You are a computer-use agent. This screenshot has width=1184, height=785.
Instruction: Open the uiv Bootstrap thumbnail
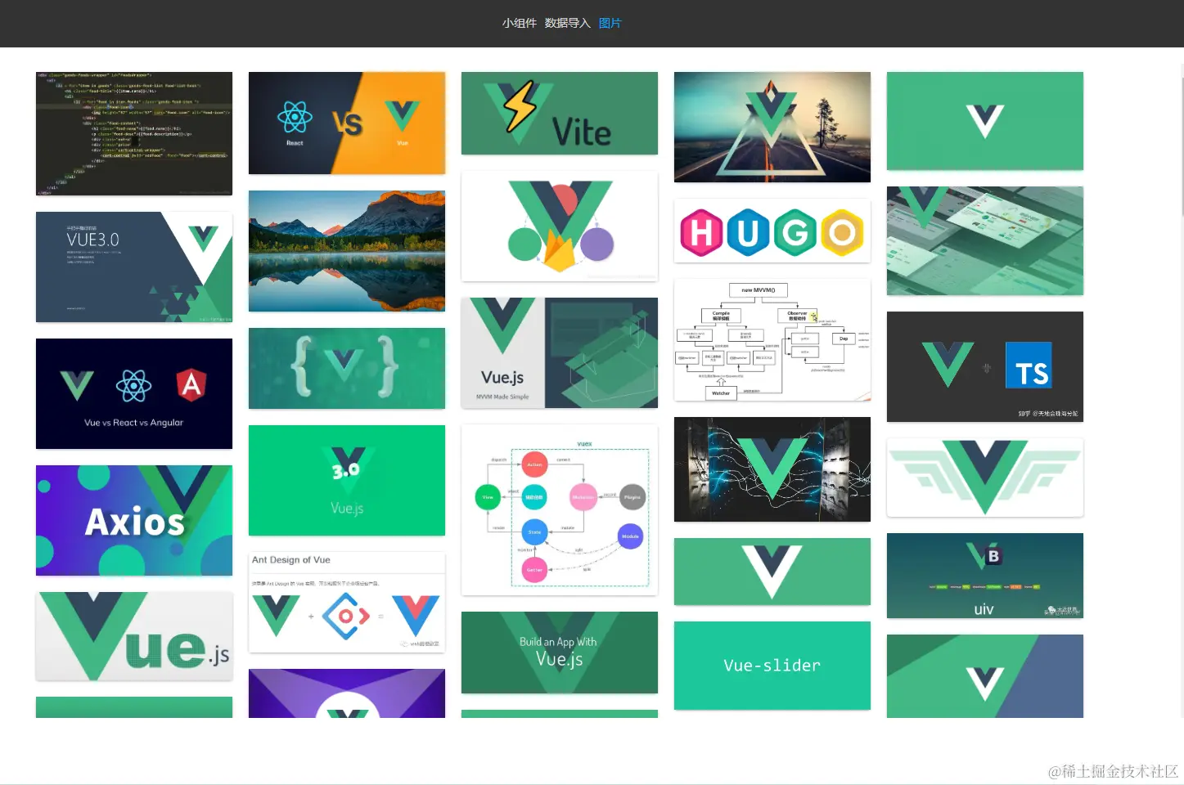pyautogui.click(x=985, y=576)
